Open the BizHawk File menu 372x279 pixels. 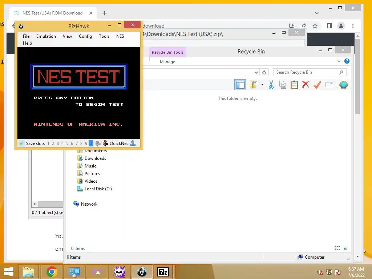[26, 36]
